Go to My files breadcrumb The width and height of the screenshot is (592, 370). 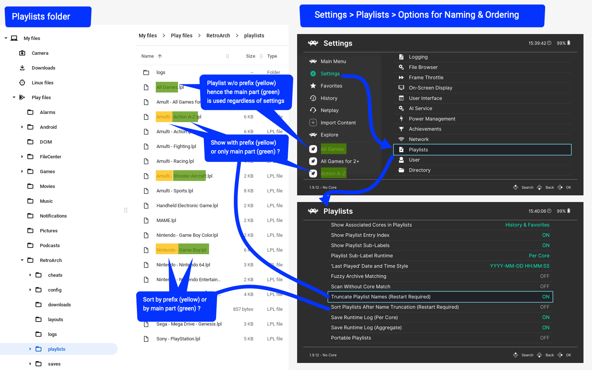(x=148, y=36)
